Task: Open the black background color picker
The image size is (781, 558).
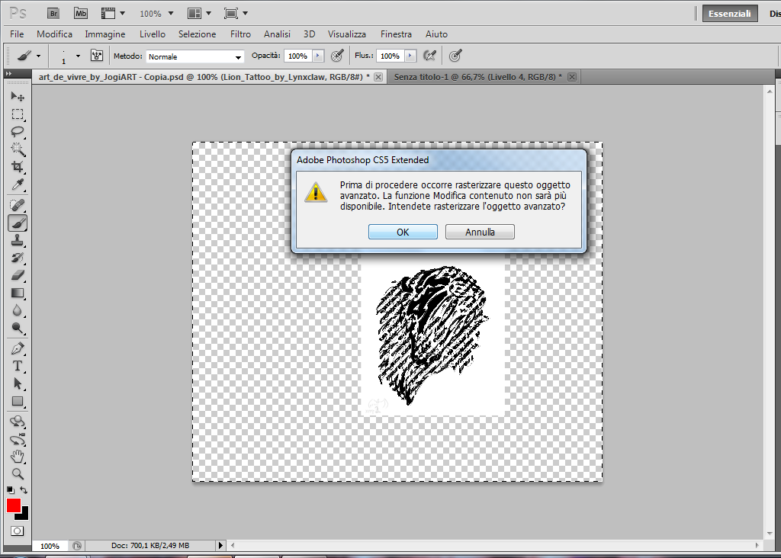Action: pyautogui.click(x=24, y=515)
